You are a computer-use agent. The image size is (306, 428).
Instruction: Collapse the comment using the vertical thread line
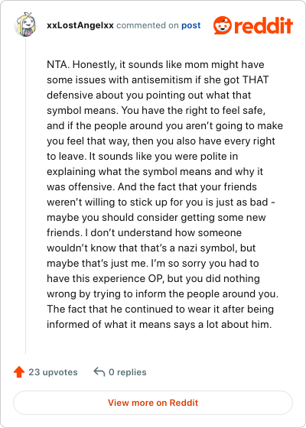(26, 195)
